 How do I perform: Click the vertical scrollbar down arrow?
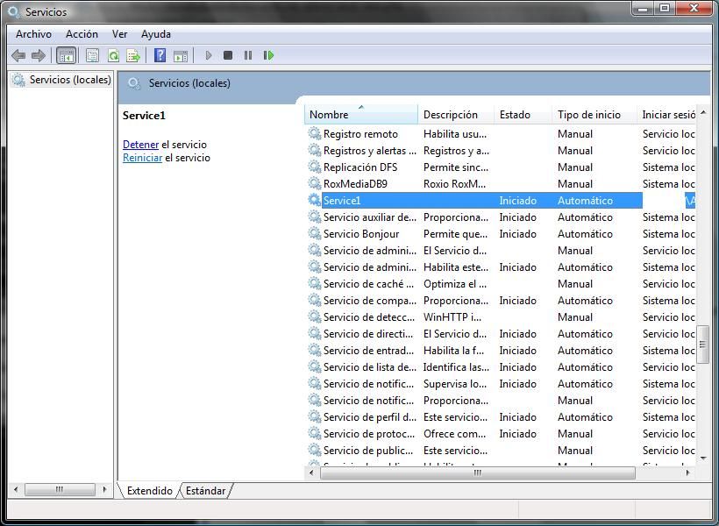[x=703, y=458]
